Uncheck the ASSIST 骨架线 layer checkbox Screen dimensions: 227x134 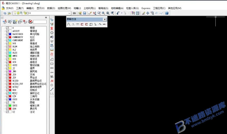(7, 31)
